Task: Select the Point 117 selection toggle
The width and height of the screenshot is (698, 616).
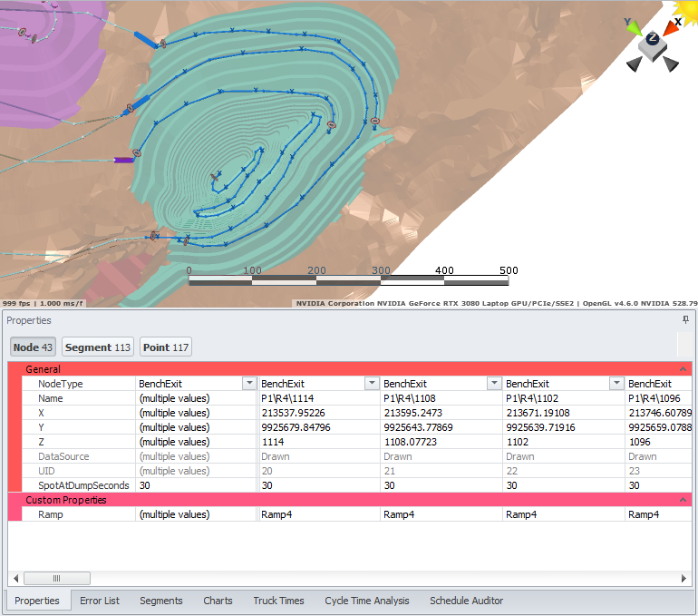Action: 165,347
